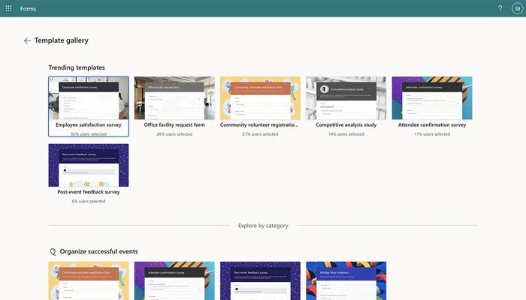The width and height of the screenshot is (526, 300).
Task: Go back using the Template gallery arrow
Action: pyautogui.click(x=28, y=40)
